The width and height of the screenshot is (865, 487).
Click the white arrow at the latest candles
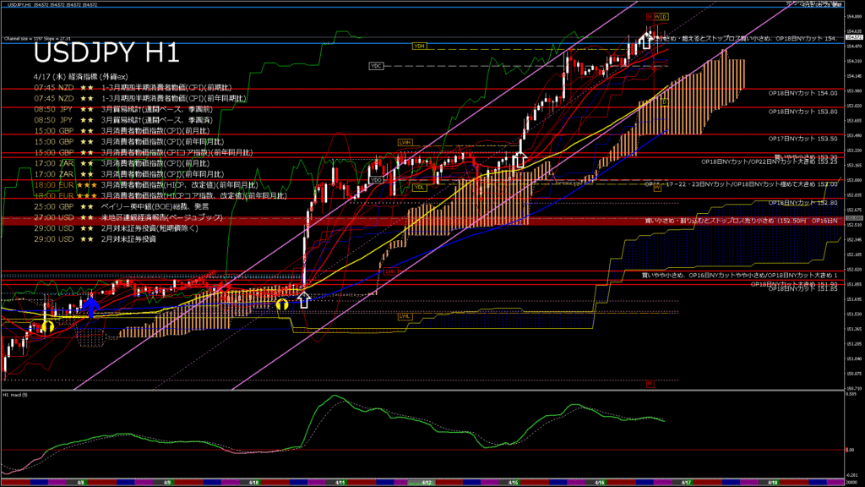(x=646, y=41)
